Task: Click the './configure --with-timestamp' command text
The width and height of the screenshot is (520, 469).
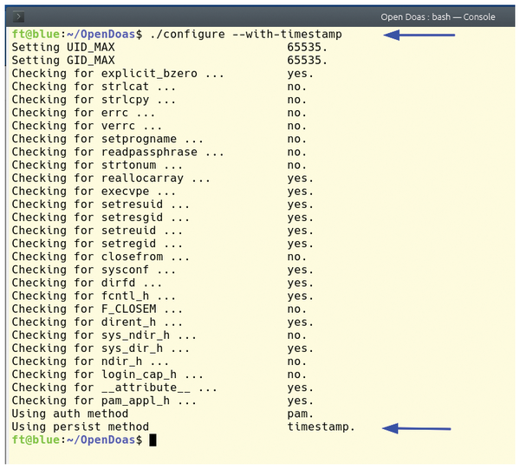Action: click(246, 34)
